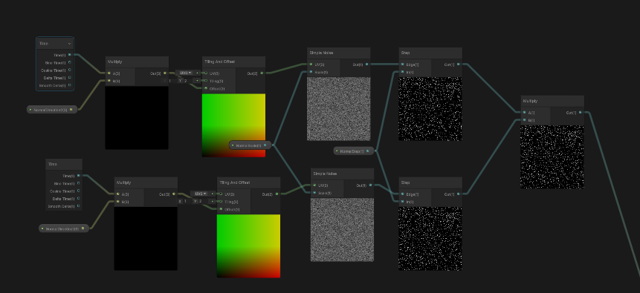This screenshot has height=293, width=640.
Task: Click A(3) port of Multiply fed by NormalDirection2
Action: 109,73
